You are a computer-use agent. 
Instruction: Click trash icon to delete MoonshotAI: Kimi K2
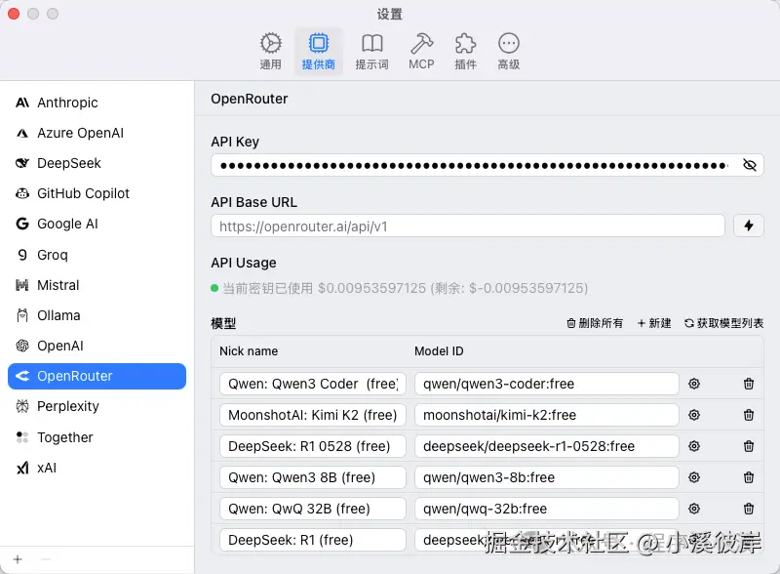coord(749,415)
